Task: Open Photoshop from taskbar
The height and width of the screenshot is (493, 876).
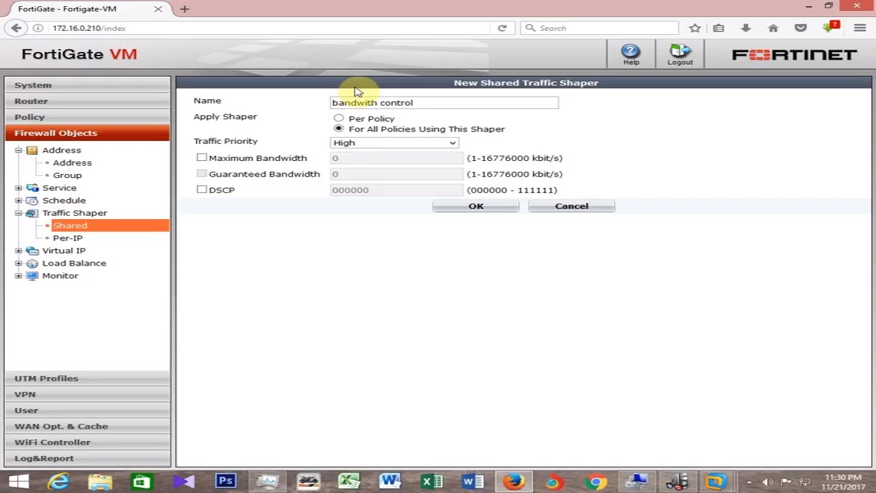Action: [225, 481]
